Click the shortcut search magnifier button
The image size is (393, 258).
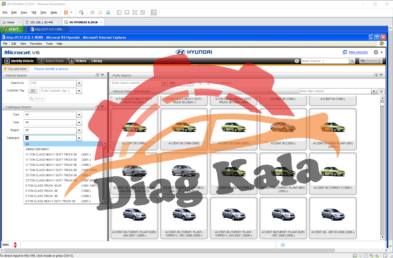352,61
